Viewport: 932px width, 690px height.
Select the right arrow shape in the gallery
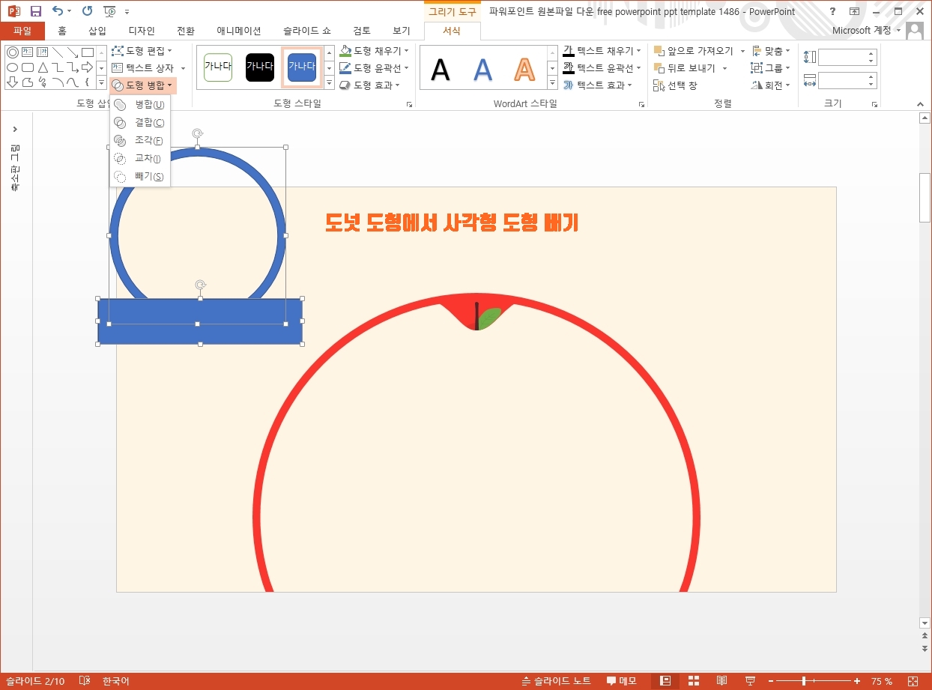coord(88,67)
